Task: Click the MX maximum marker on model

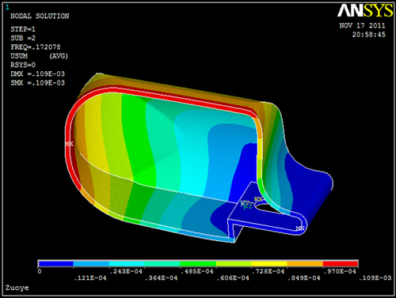Action: pyautogui.click(x=69, y=144)
